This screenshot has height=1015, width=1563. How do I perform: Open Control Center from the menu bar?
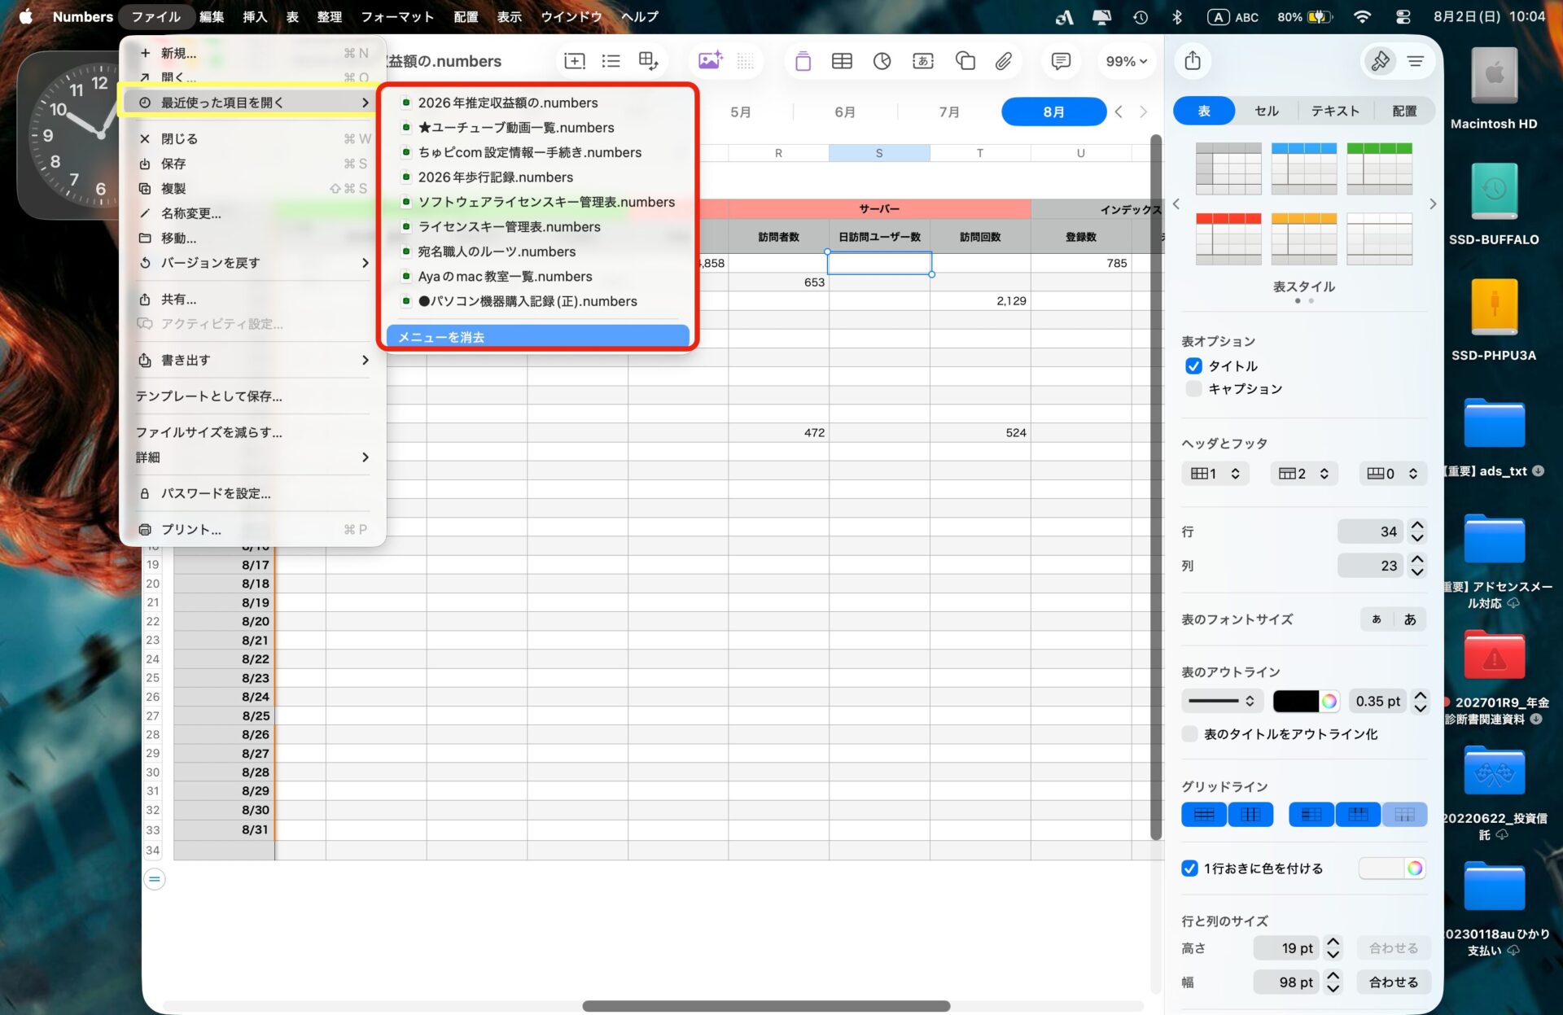coord(1403,16)
